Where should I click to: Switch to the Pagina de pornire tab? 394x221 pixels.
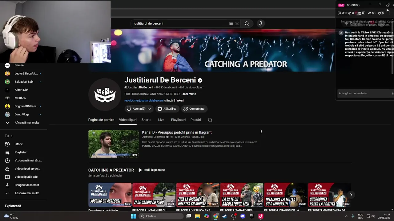pyautogui.click(x=101, y=120)
